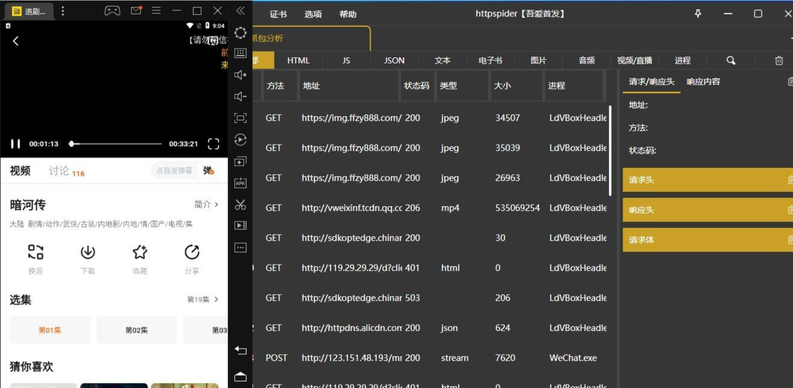Click the Android home icon in sidebar
Image resolution: width=793 pixels, height=388 pixels.
click(240, 376)
